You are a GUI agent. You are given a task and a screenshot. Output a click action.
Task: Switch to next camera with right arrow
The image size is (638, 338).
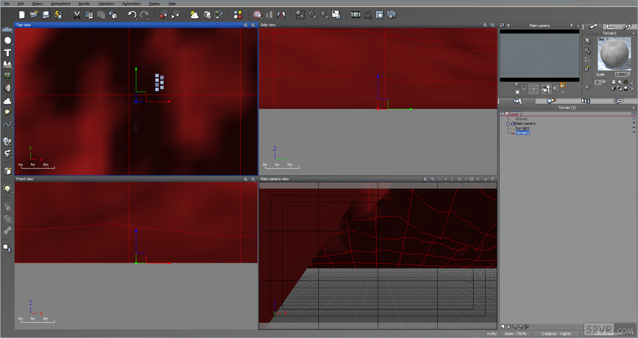coord(572,26)
